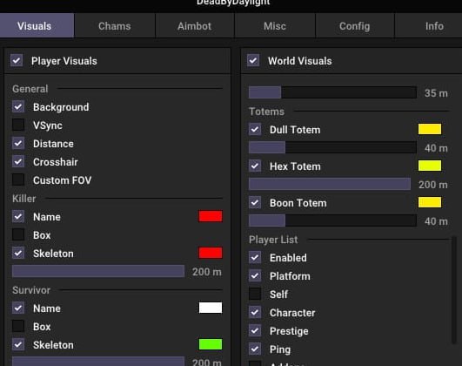Uncheck Enabled in Player List
The image size is (462, 366).
pyautogui.click(x=255, y=257)
